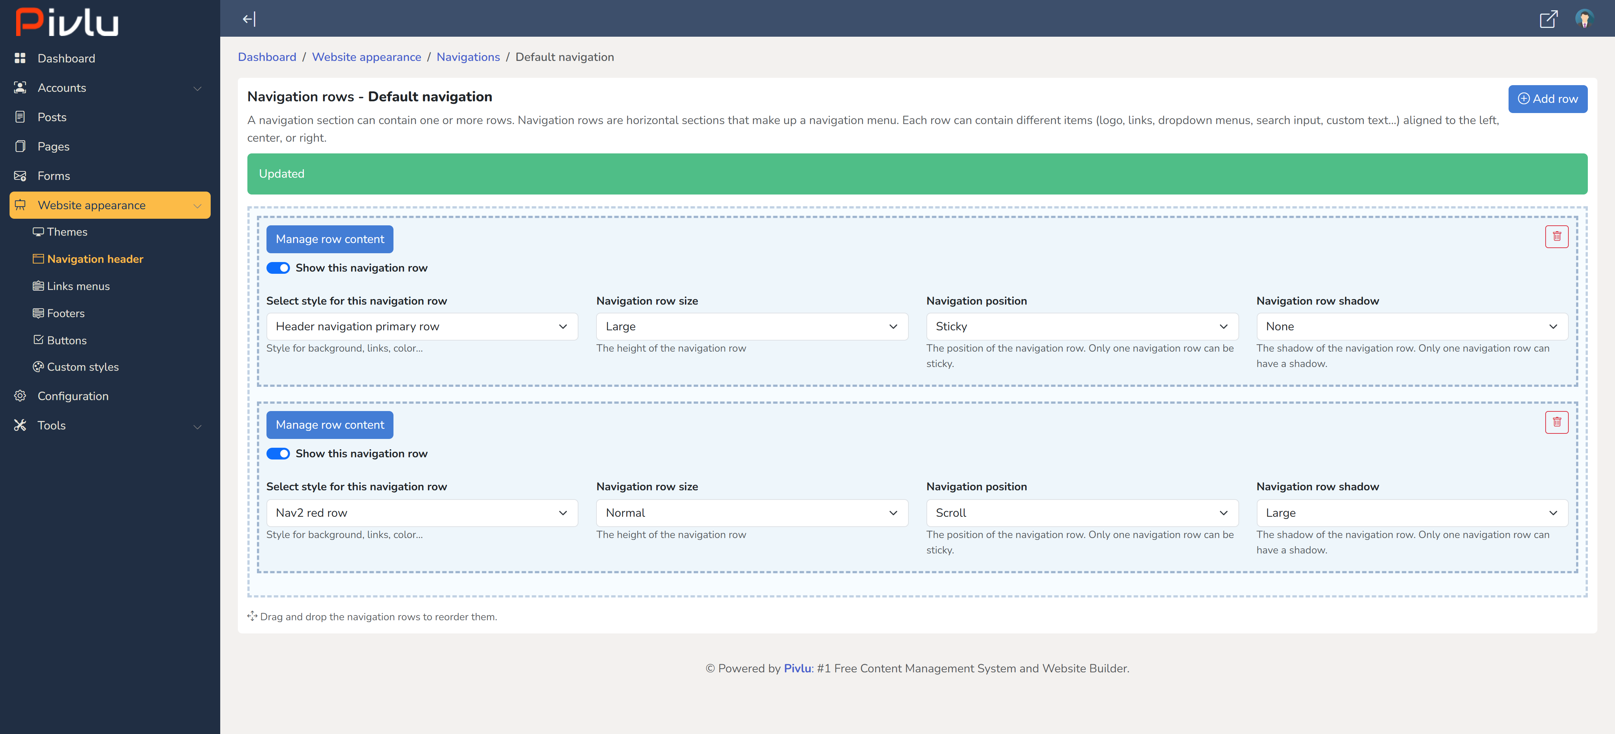Viewport: 1615px width, 734px height.
Task: Click the Add row button
Action: (1548, 98)
